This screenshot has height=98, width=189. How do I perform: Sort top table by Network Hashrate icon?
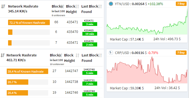tap(3, 6)
